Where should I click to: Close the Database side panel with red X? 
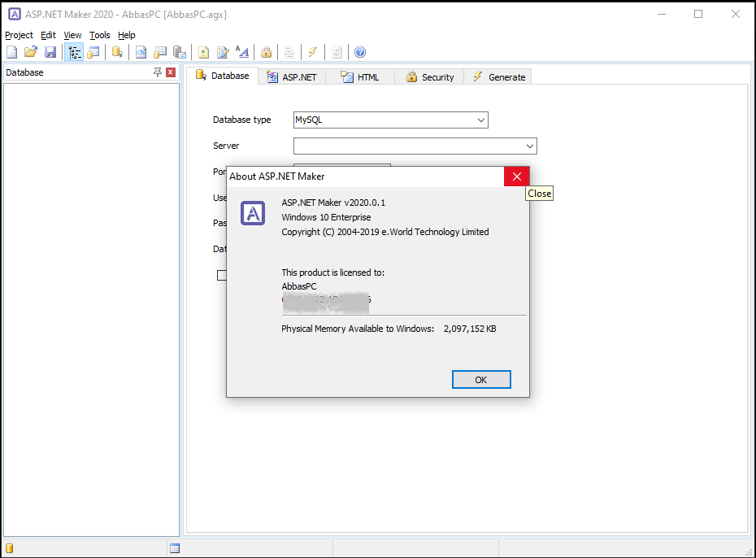coord(171,72)
